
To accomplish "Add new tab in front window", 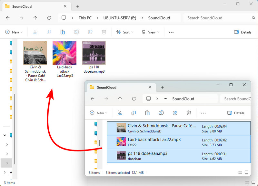I will click(x=163, y=88).
